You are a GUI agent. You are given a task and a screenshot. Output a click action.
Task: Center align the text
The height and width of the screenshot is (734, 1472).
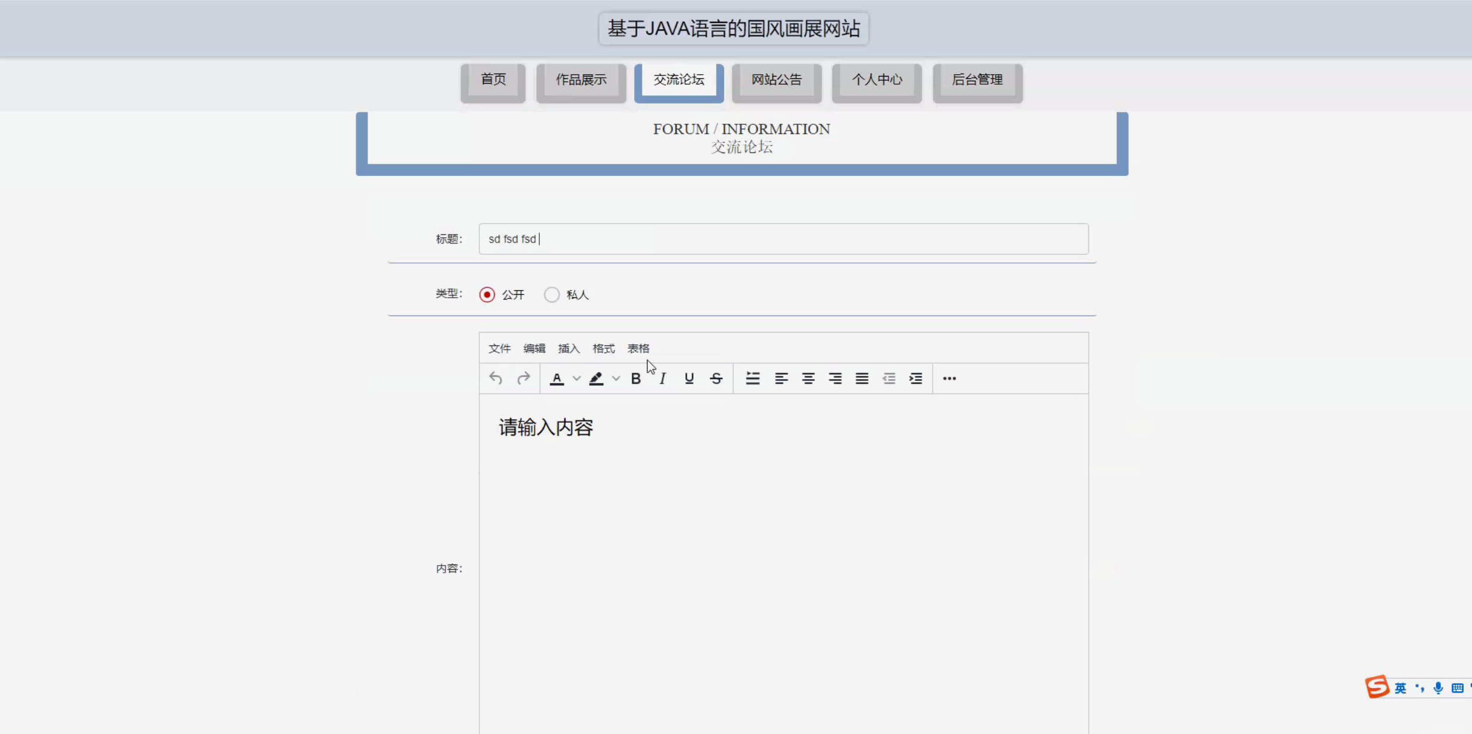pyautogui.click(x=808, y=378)
